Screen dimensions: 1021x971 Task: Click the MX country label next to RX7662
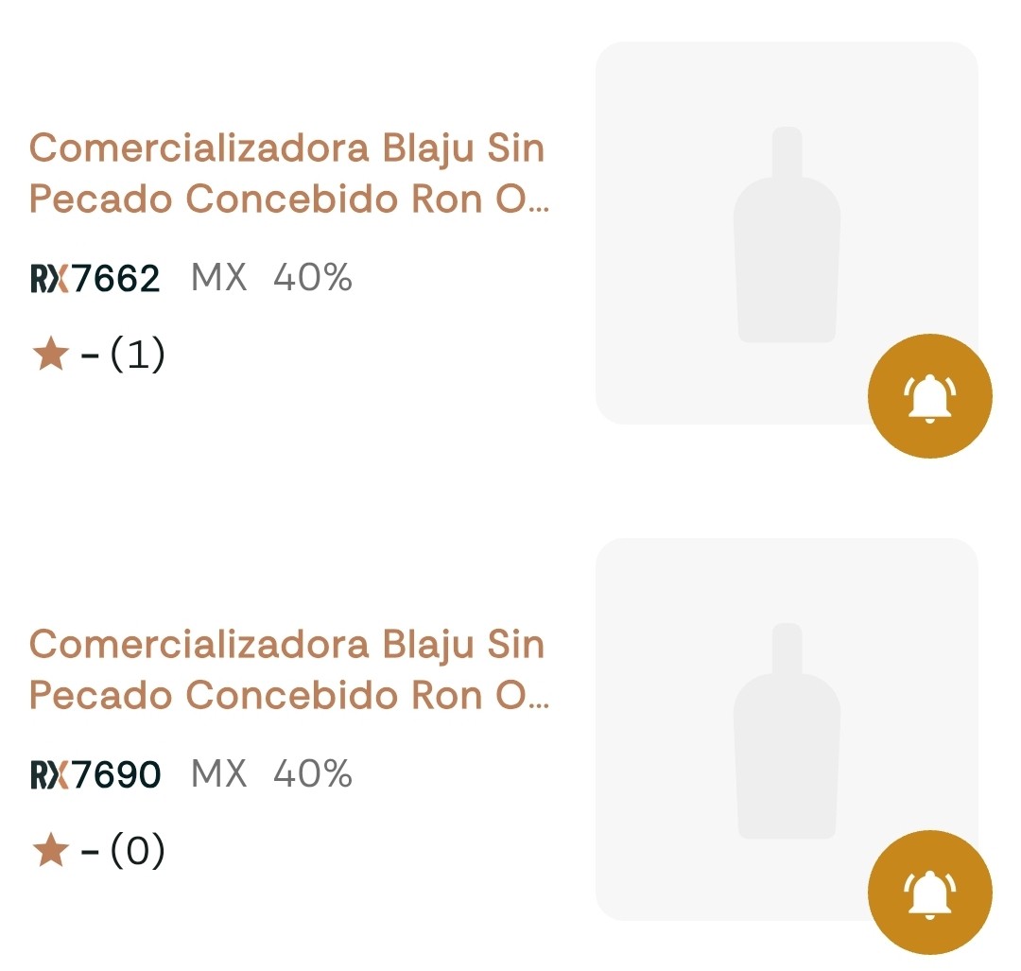coord(218,279)
